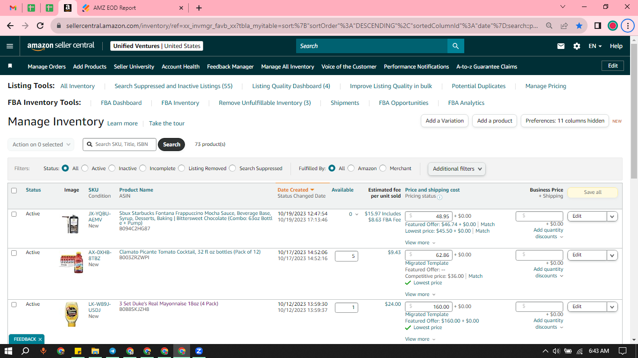Close the Feedback widget
Viewport: 638px width, 358px height.
[40, 339]
